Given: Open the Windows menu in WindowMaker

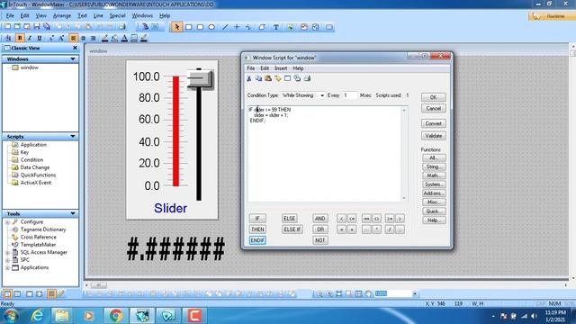Looking at the screenshot, I should 142,16.
